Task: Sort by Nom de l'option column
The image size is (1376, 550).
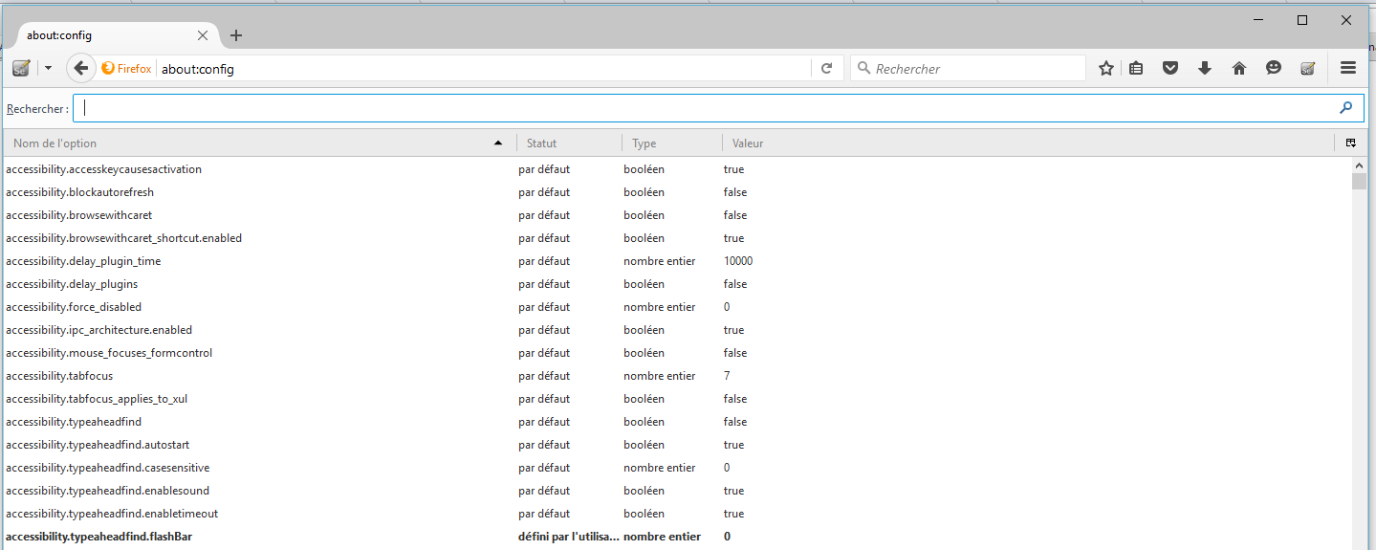Action: click(x=258, y=143)
